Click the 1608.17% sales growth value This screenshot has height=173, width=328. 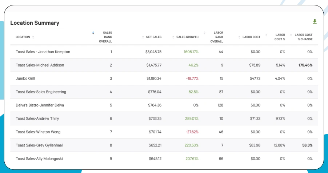191,52
